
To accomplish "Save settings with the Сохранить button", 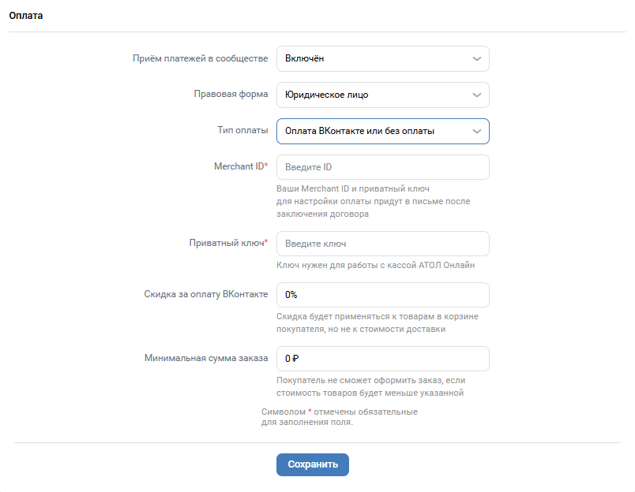I will tap(313, 464).
